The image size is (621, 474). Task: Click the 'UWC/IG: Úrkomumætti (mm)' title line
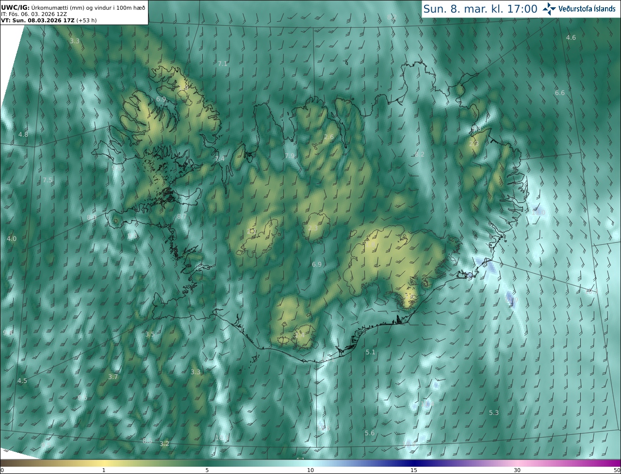73,8
